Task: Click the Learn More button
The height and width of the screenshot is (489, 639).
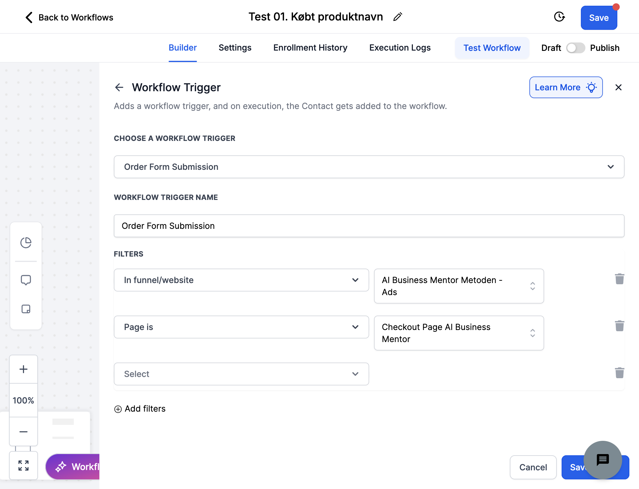Action: coord(566,87)
